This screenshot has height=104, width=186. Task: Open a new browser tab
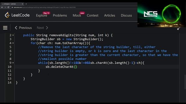26,4
